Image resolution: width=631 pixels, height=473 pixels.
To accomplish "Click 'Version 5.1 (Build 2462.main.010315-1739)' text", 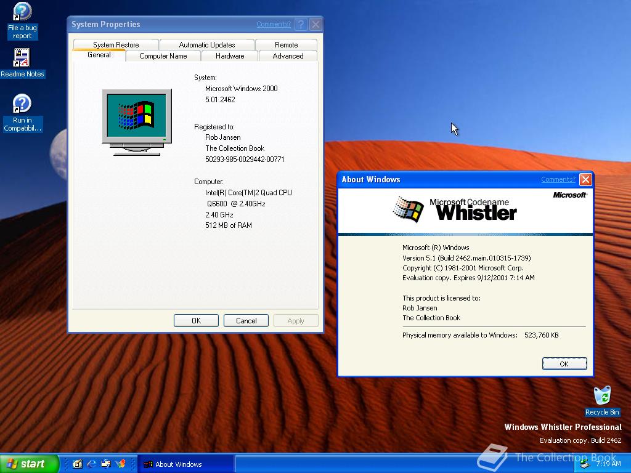I will pyautogui.click(x=466, y=258).
